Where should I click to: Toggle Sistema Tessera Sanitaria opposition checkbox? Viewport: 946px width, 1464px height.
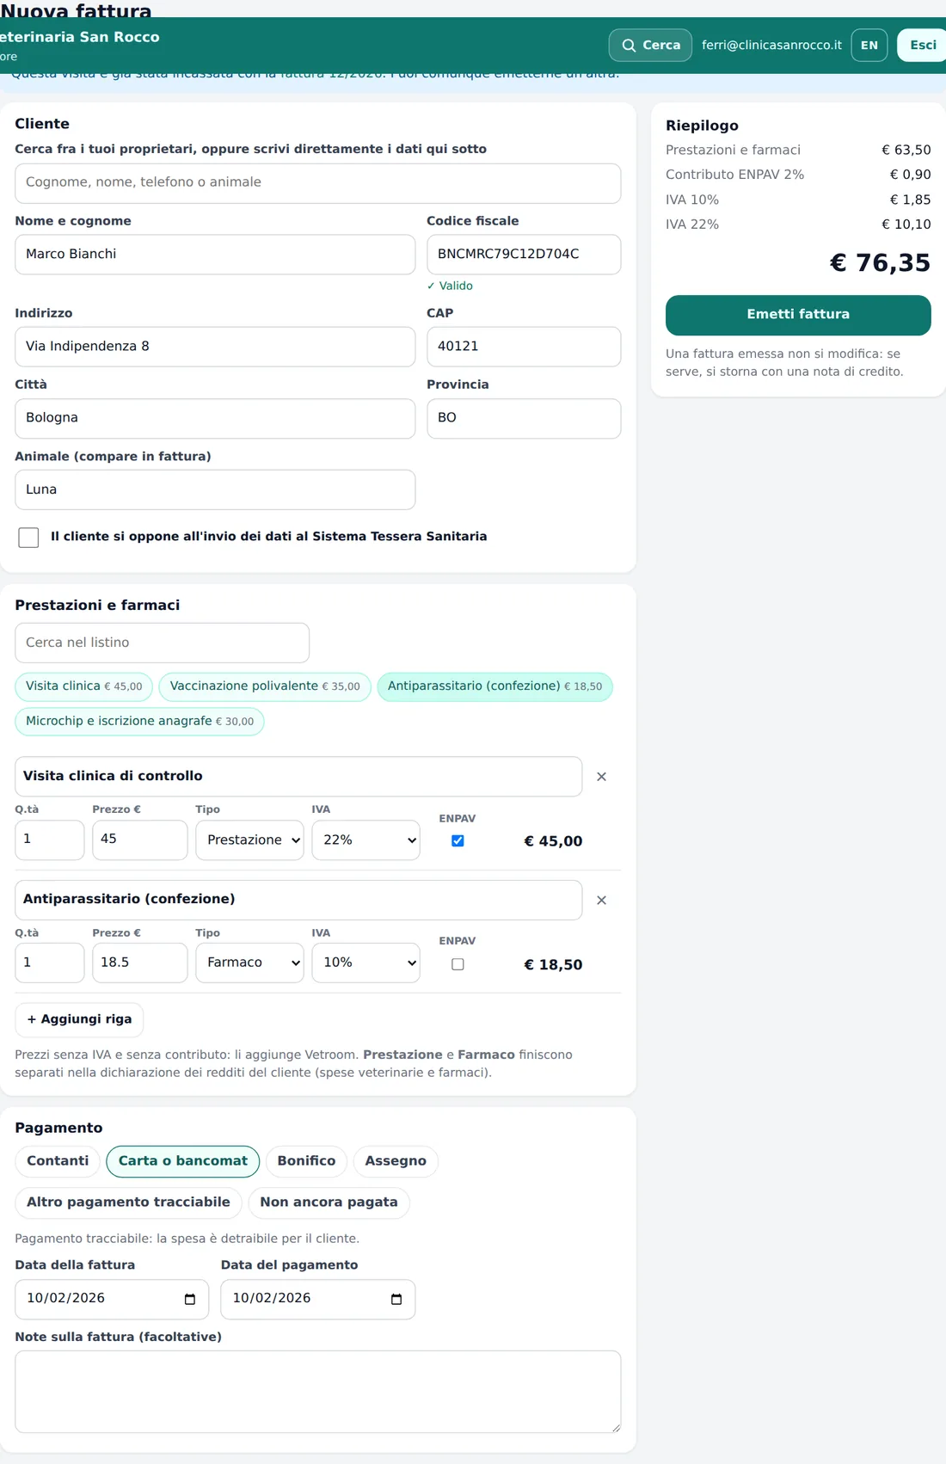click(x=28, y=538)
